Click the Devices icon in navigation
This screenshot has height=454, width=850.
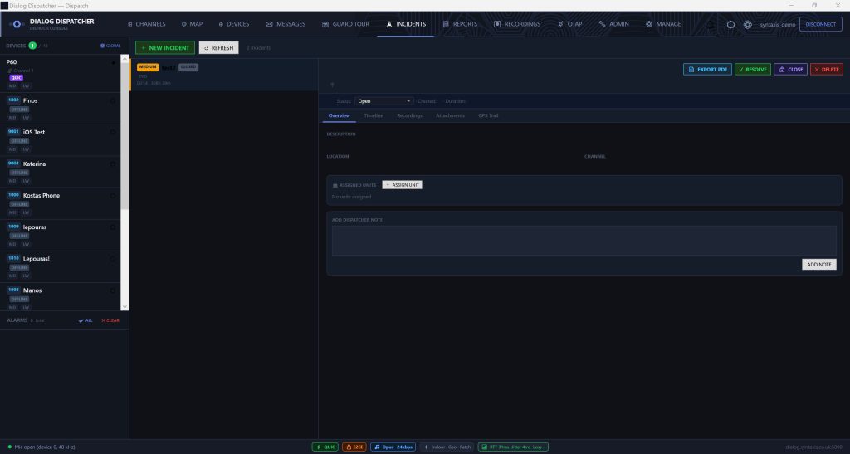(x=221, y=24)
